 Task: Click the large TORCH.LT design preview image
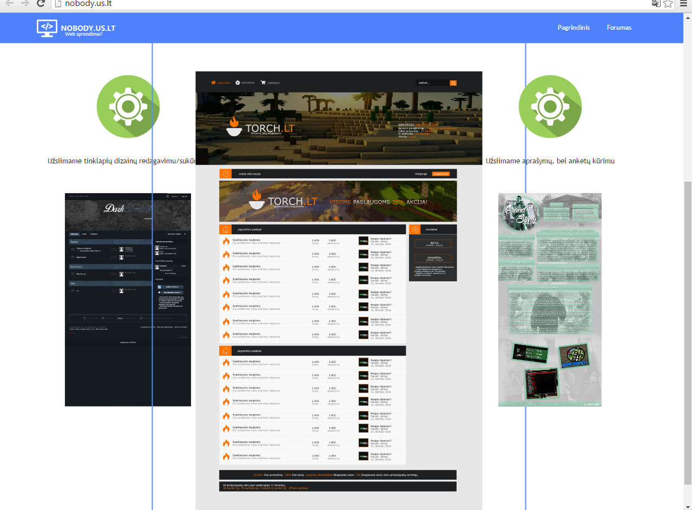coord(339,290)
